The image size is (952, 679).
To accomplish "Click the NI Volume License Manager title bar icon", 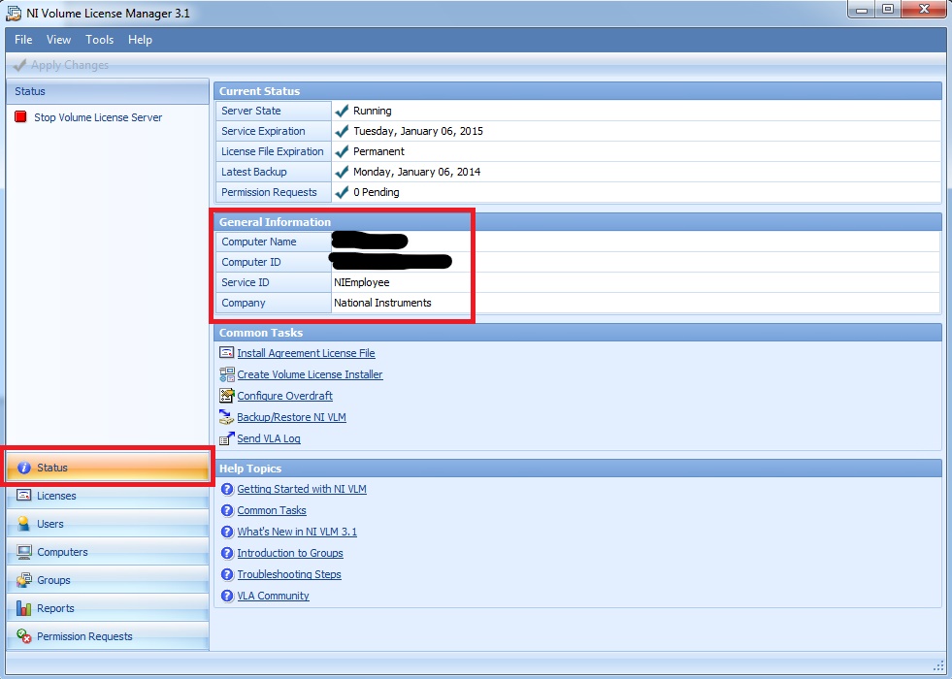I will tap(14, 14).
